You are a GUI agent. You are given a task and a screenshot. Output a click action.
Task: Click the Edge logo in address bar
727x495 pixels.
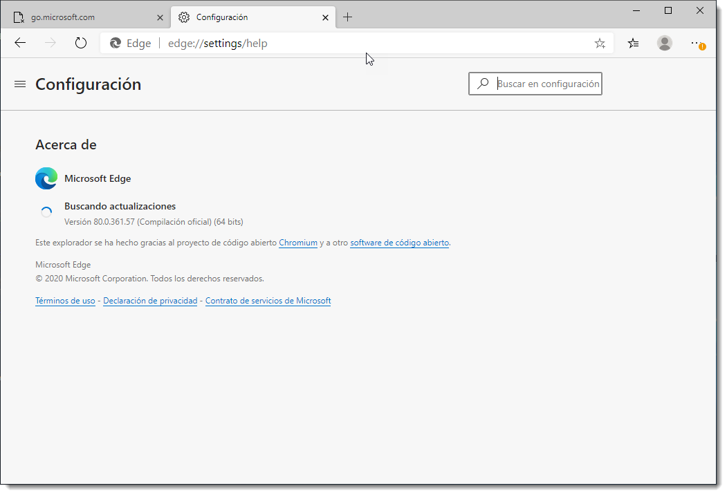[x=116, y=43]
